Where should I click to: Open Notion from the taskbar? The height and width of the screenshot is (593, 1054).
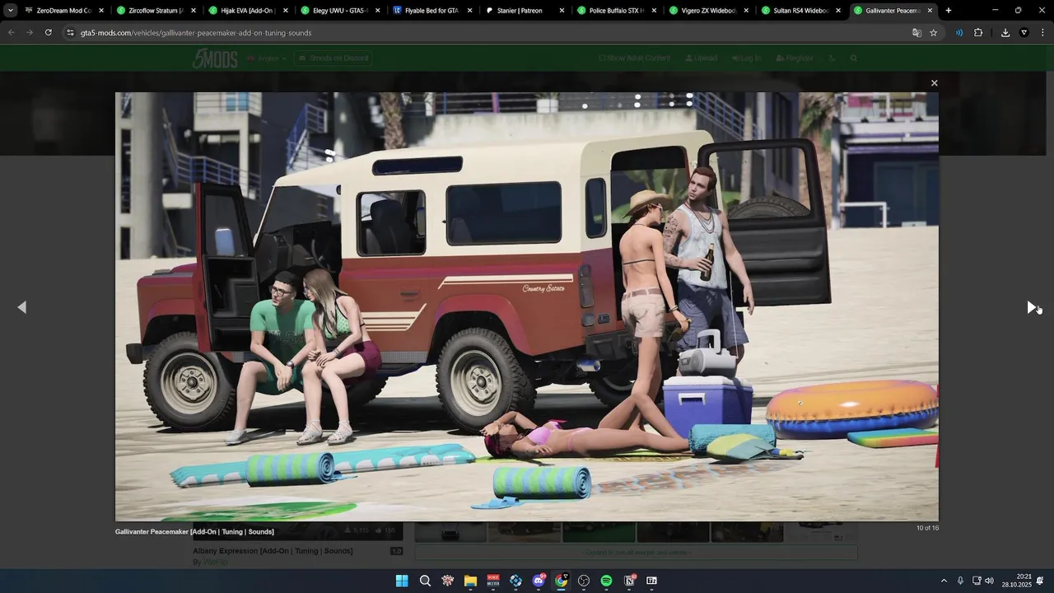[x=629, y=581]
